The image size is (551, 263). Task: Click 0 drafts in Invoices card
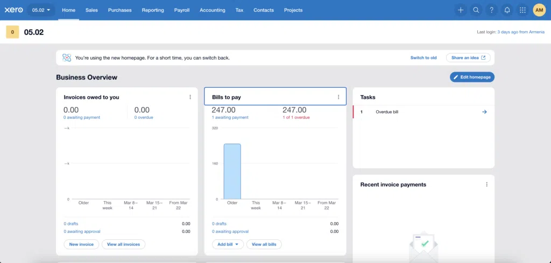click(x=71, y=224)
